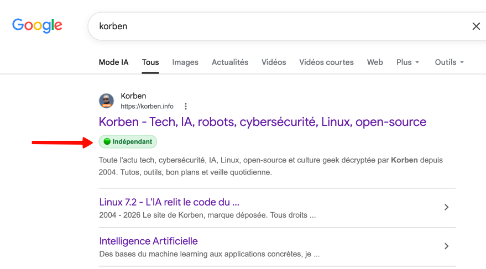Expand the Linux 7.2 sitelink chevron

coord(446,207)
